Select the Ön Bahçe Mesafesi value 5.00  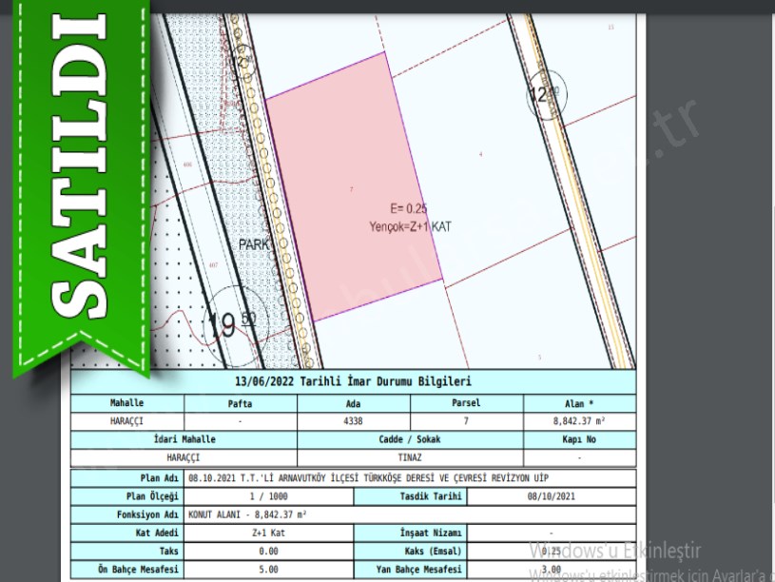(268, 570)
